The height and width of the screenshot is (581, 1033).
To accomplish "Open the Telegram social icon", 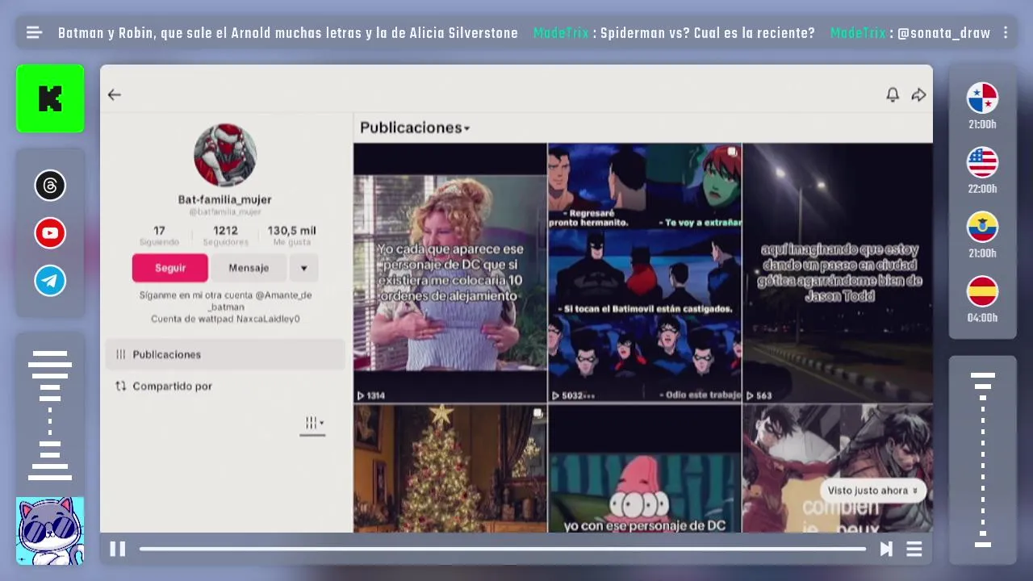I will [50, 281].
